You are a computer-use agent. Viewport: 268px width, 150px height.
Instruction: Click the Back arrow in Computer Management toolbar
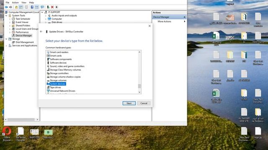pos(6,7)
